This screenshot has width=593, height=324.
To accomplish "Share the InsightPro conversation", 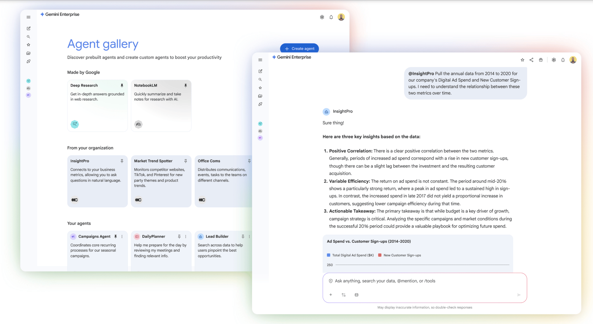I will pos(532,60).
